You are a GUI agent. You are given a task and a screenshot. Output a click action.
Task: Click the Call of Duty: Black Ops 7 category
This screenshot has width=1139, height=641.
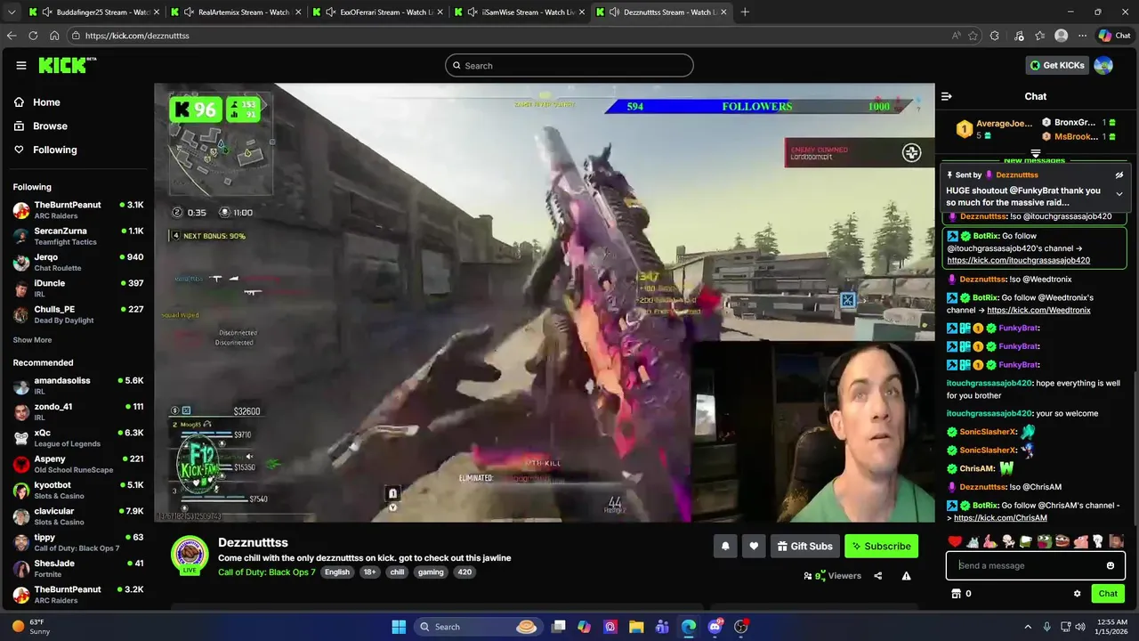(266, 572)
